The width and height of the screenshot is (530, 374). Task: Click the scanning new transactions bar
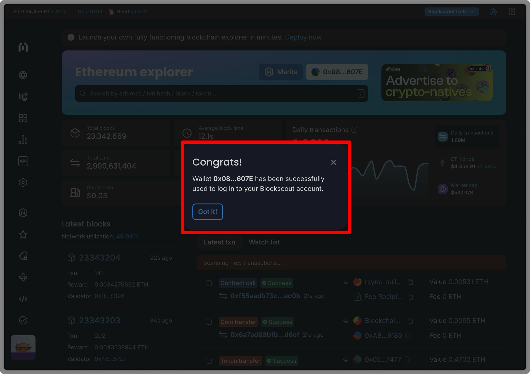click(x=352, y=263)
